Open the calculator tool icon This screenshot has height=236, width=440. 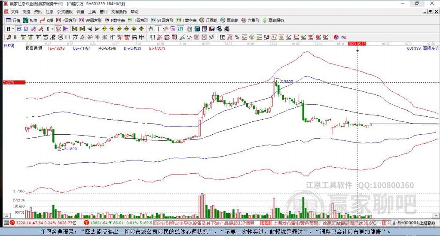[x=197, y=29]
